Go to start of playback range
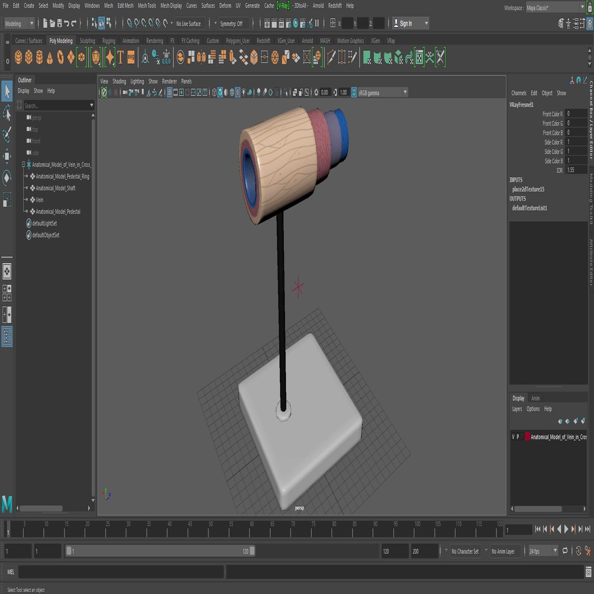The height and width of the screenshot is (594, 594). click(x=538, y=529)
